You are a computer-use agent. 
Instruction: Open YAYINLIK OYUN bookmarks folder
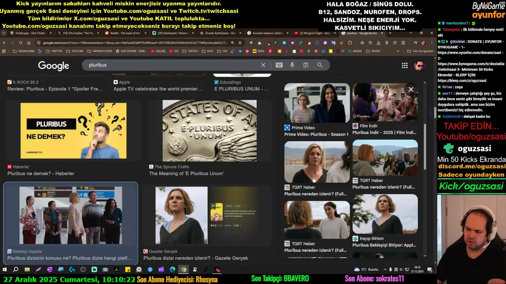point(99,51)
